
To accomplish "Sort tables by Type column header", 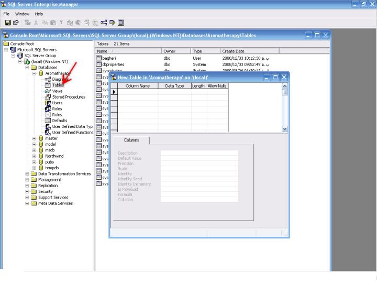I will click(x=206, y=51).
